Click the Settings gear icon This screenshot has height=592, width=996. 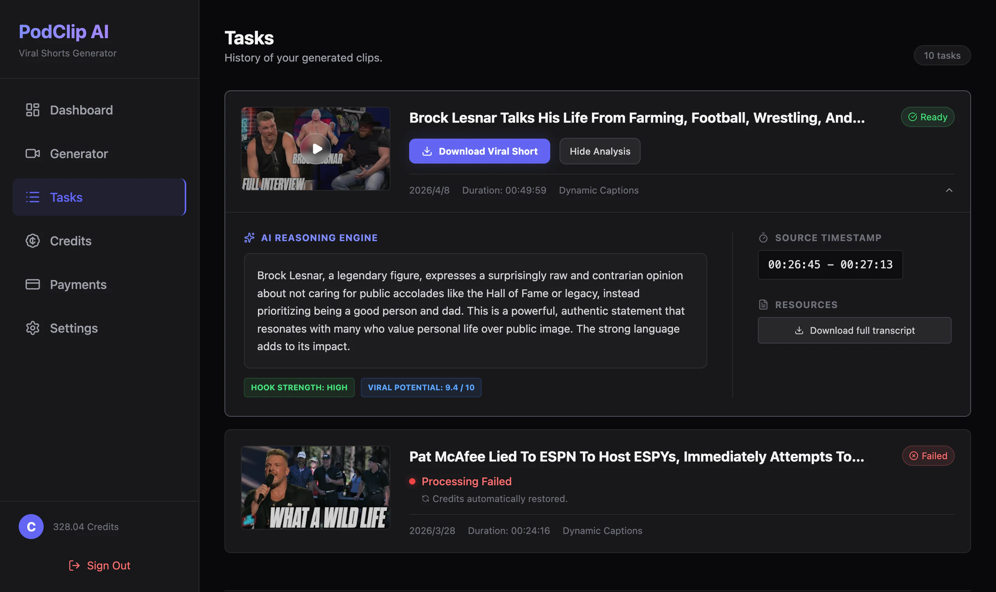[32, 328]
